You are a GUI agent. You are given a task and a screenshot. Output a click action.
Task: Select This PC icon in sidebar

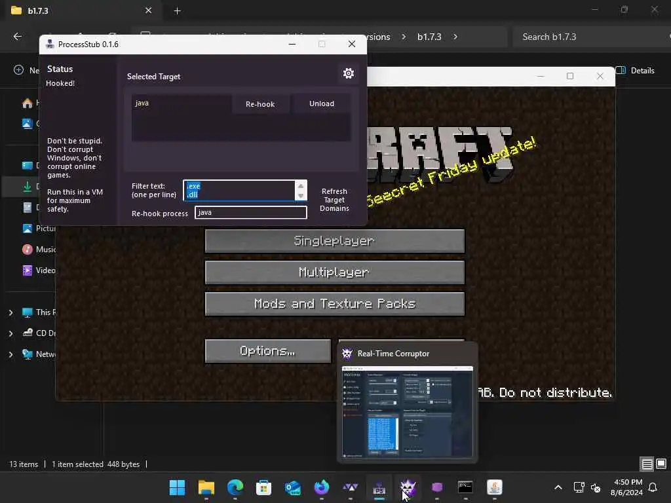point(28,312)
